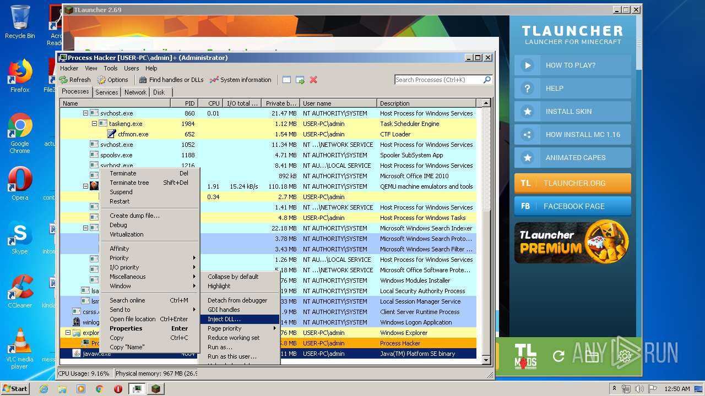Click the process list scrollbar up arrow

pos(486,103)
